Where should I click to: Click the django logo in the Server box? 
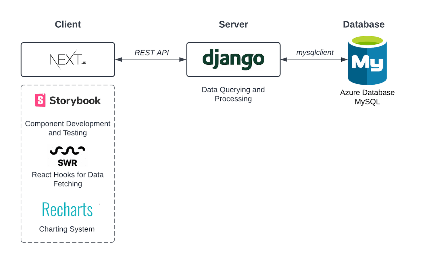click(x=233, y=59)
